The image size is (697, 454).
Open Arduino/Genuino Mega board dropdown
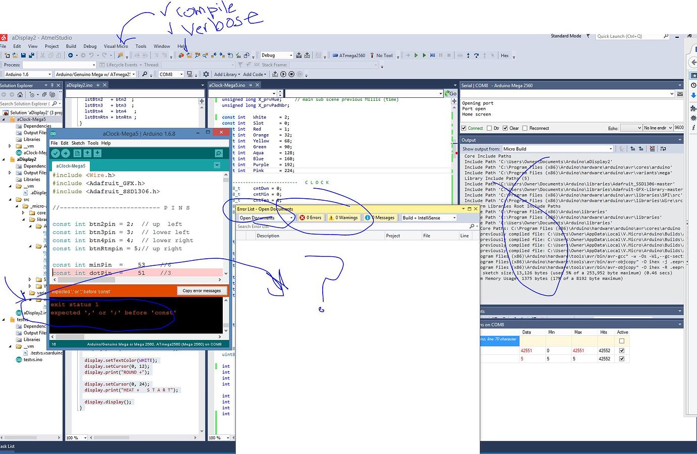pyautogui.click(x=95, y=74)
